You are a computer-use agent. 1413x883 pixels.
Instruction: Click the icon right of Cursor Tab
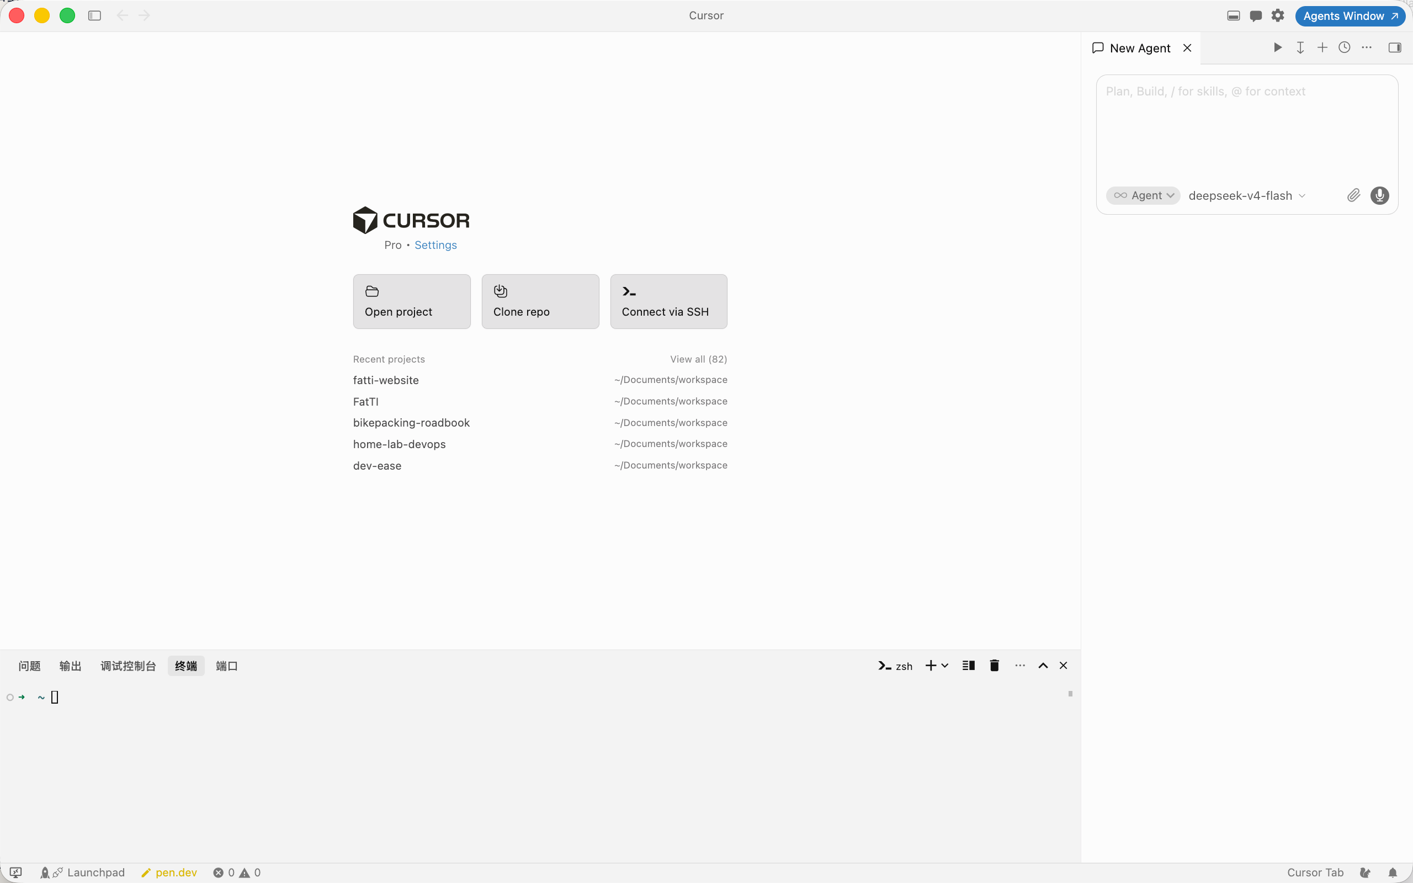point(1365,873)
